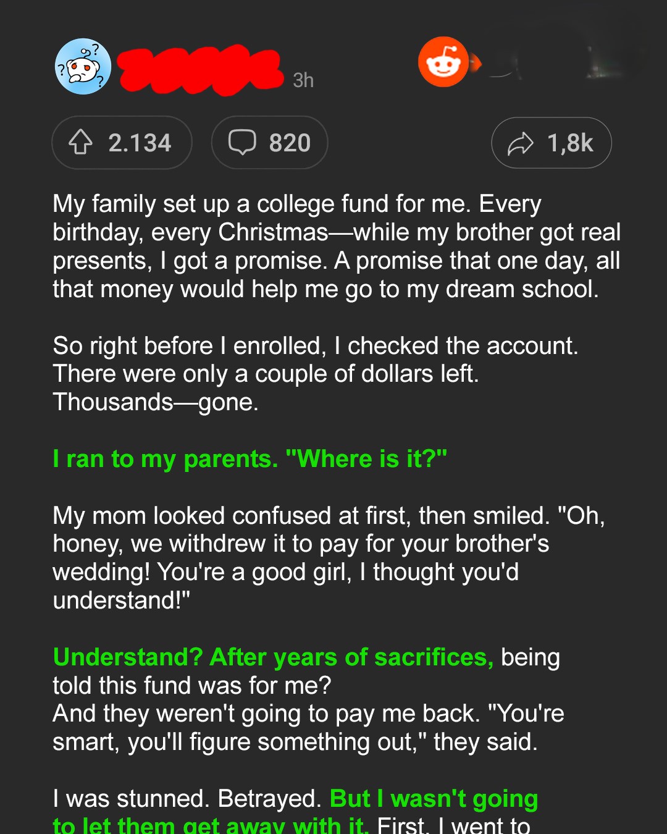Viewport: 667px width, 834px height.
Task: Click the upvote arrow icon
Action: tap(80, 142)
